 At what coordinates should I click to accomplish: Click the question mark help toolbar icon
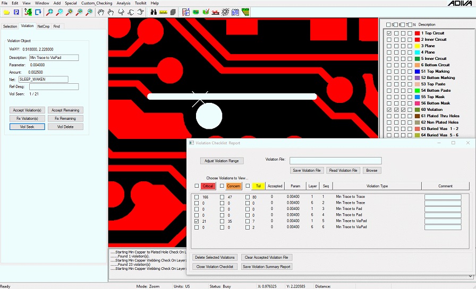[x=28, y=12]
